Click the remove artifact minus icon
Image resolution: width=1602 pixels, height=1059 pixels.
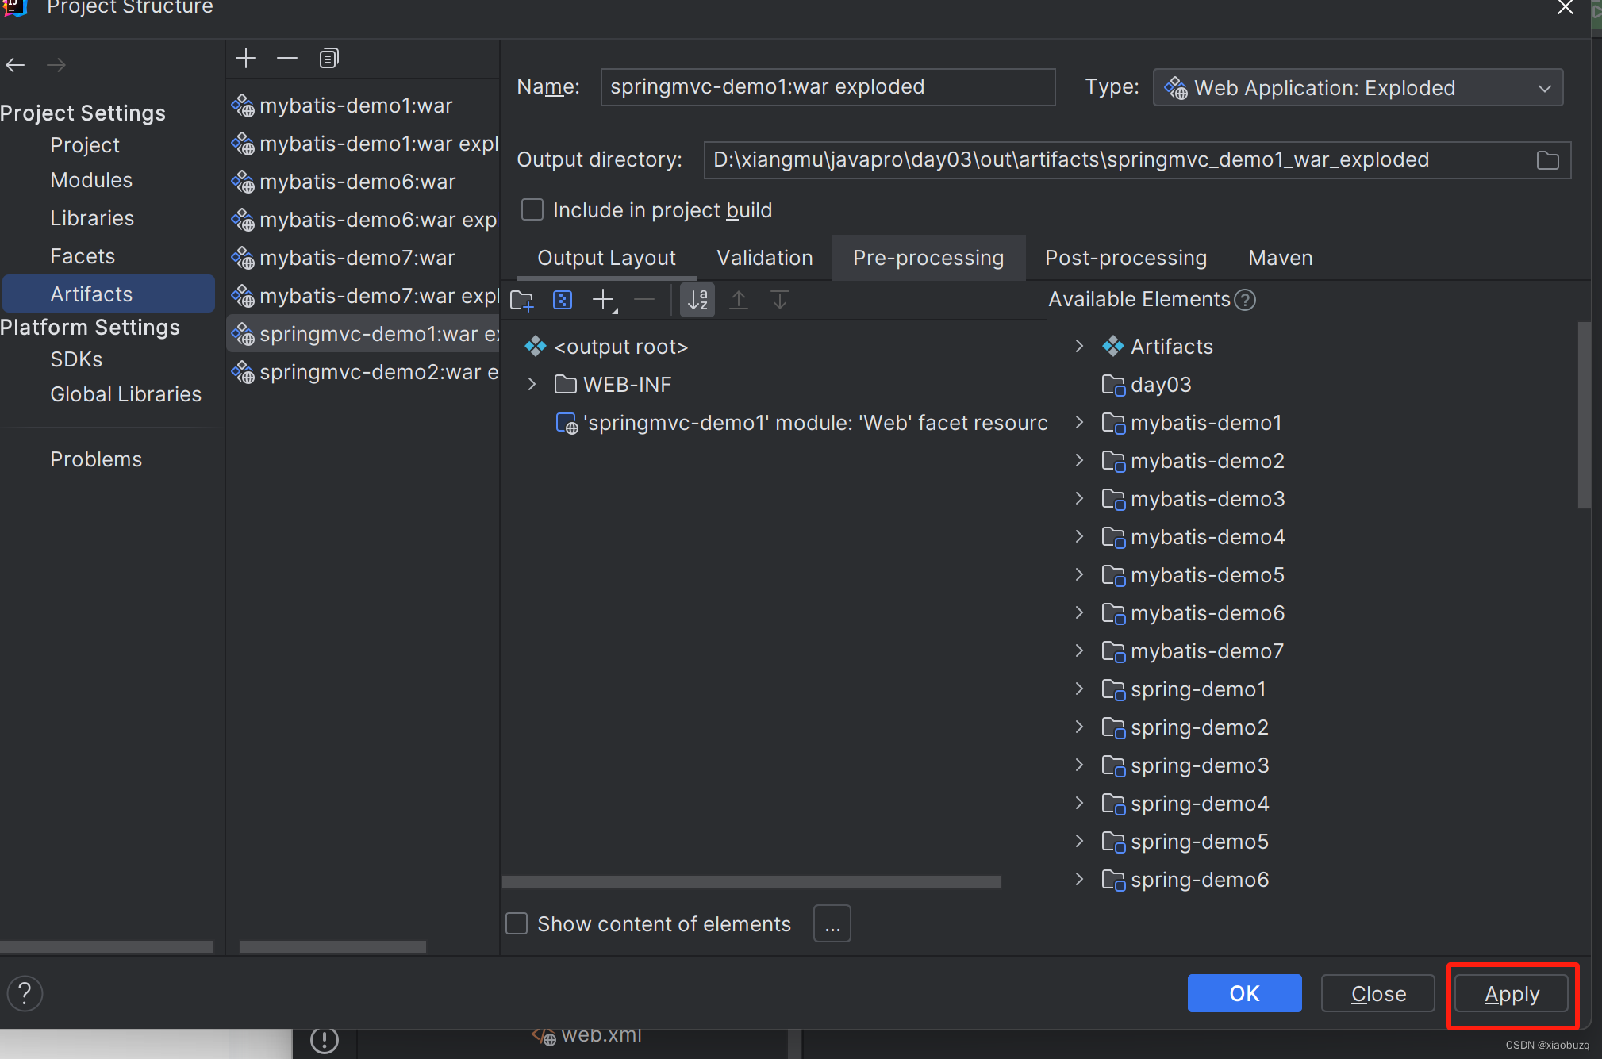click(x=287, y=59)
